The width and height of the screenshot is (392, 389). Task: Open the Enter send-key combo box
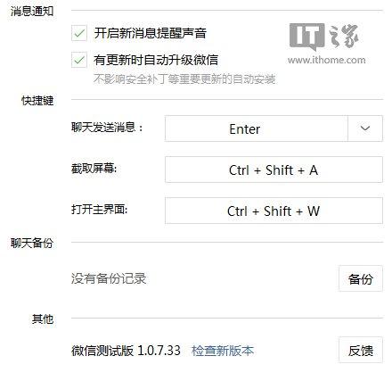pos(274,128)
